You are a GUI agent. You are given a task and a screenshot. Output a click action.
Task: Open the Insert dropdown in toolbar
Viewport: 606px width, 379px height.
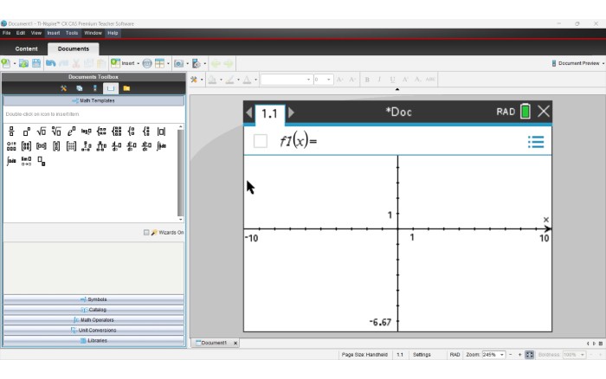point(129,63)
